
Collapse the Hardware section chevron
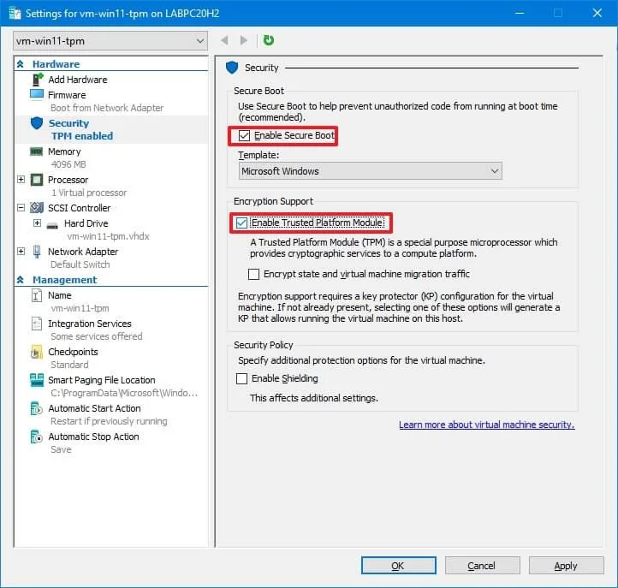(x=21, y=64)
